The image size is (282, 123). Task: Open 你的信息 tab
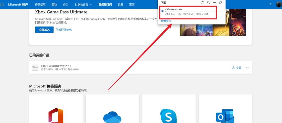(x=40, y=4)
